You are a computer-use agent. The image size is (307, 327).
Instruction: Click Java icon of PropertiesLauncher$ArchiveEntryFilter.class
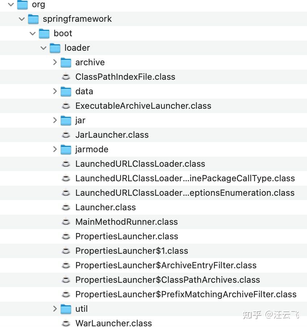(x=66, y=265)
